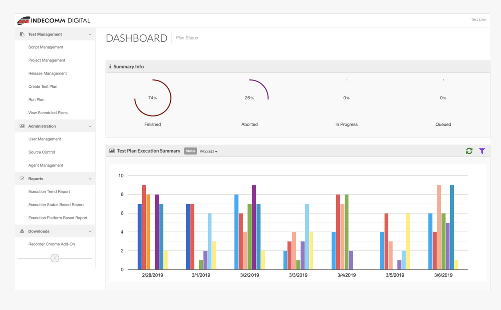Click the In Progress 0% indicator
The height and width of the screenshot is (310, 501).
tap(346, 98)
